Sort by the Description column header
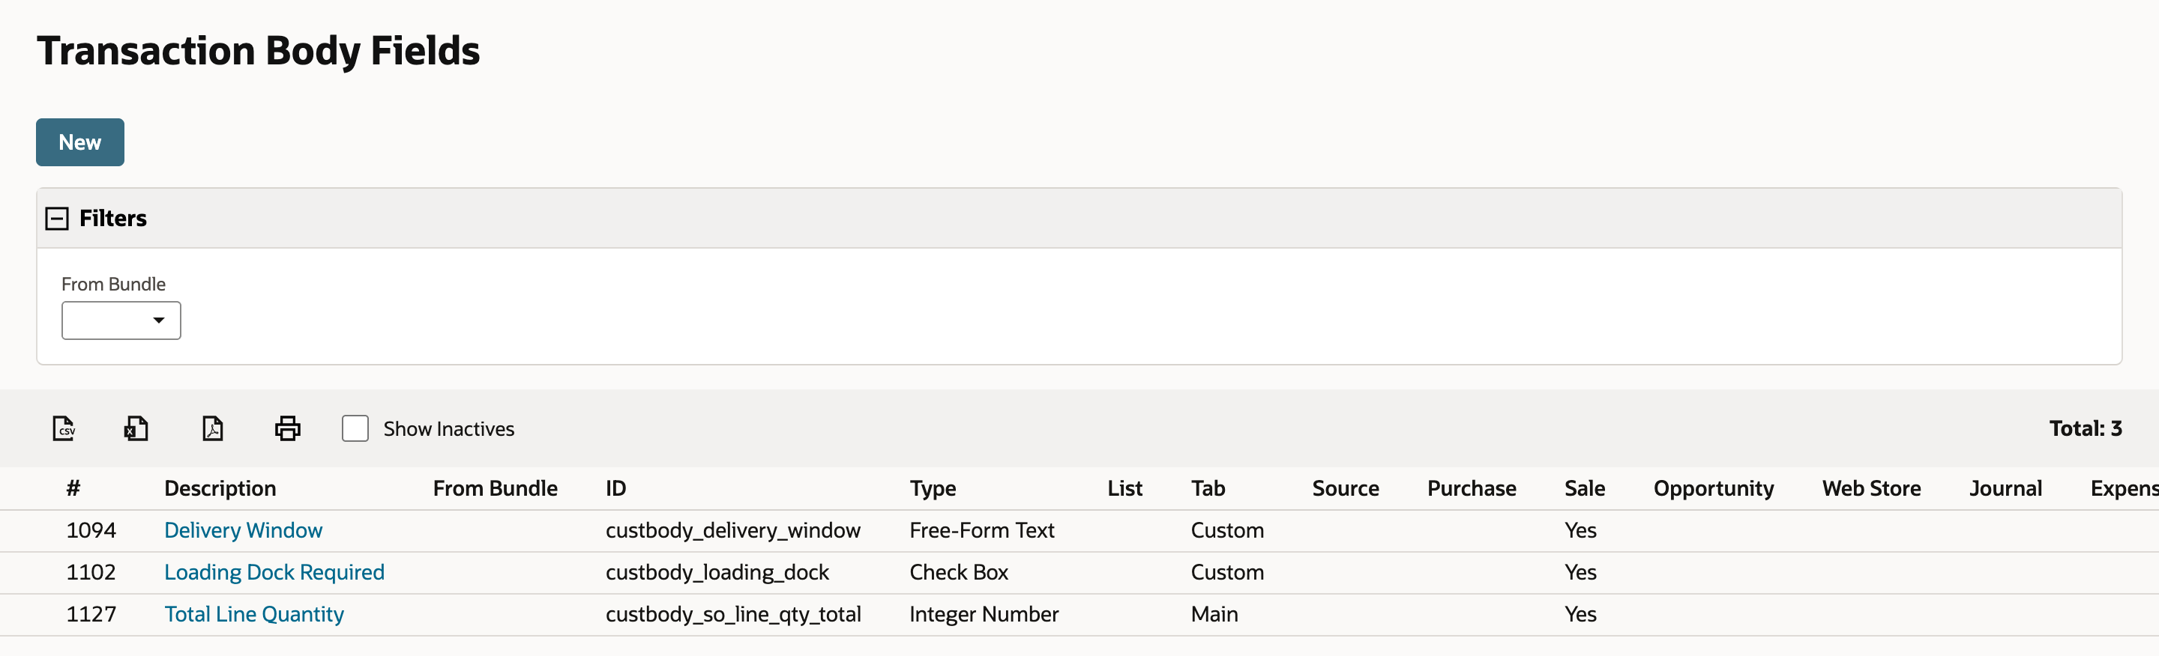The image size is (2159, 656). (220, 489)
